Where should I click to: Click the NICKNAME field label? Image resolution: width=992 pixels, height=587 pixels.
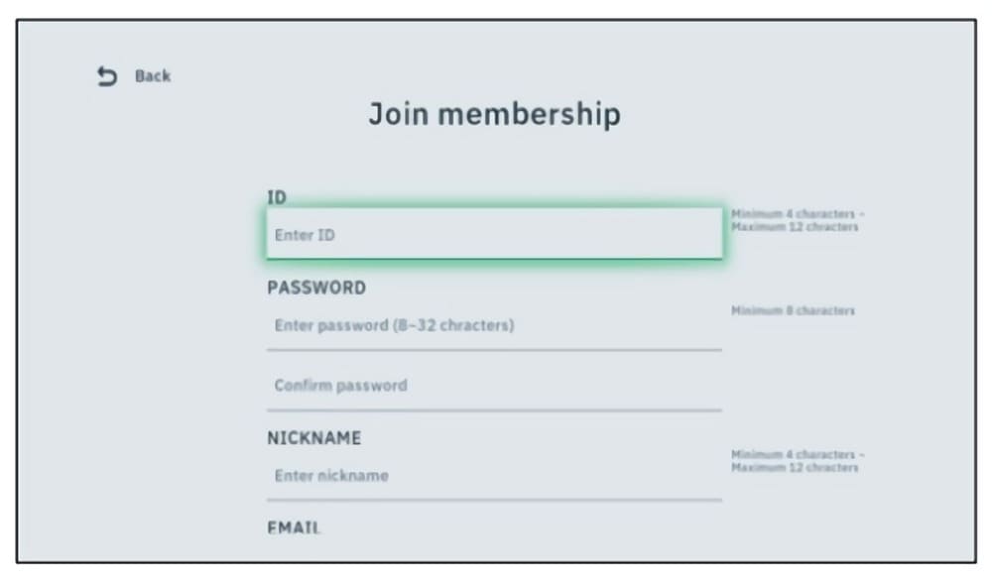(313, 437)
